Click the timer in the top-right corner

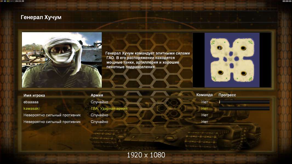click(287, 1)
